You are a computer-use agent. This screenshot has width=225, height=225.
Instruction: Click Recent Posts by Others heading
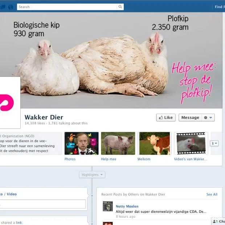coord(133,194)
